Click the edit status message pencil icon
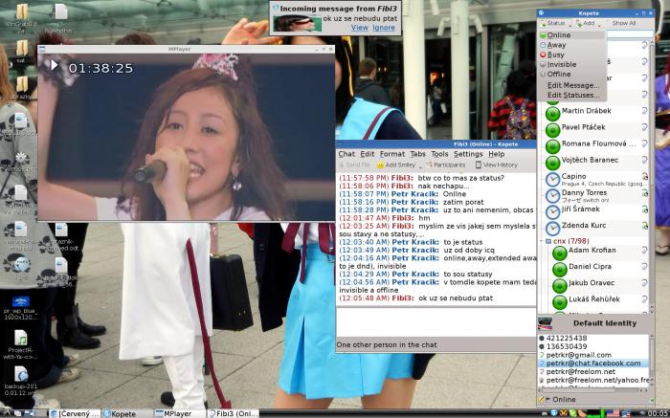This screenshot has height=418, width=670. [x=542, y=400]
